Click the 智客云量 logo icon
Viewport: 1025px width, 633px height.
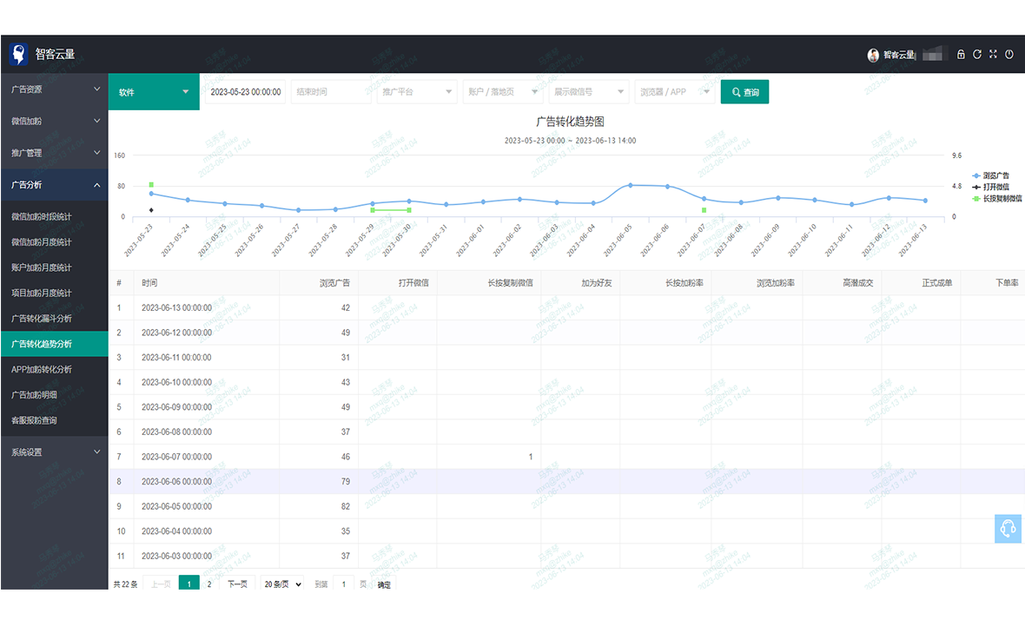[x=18, y=55]
